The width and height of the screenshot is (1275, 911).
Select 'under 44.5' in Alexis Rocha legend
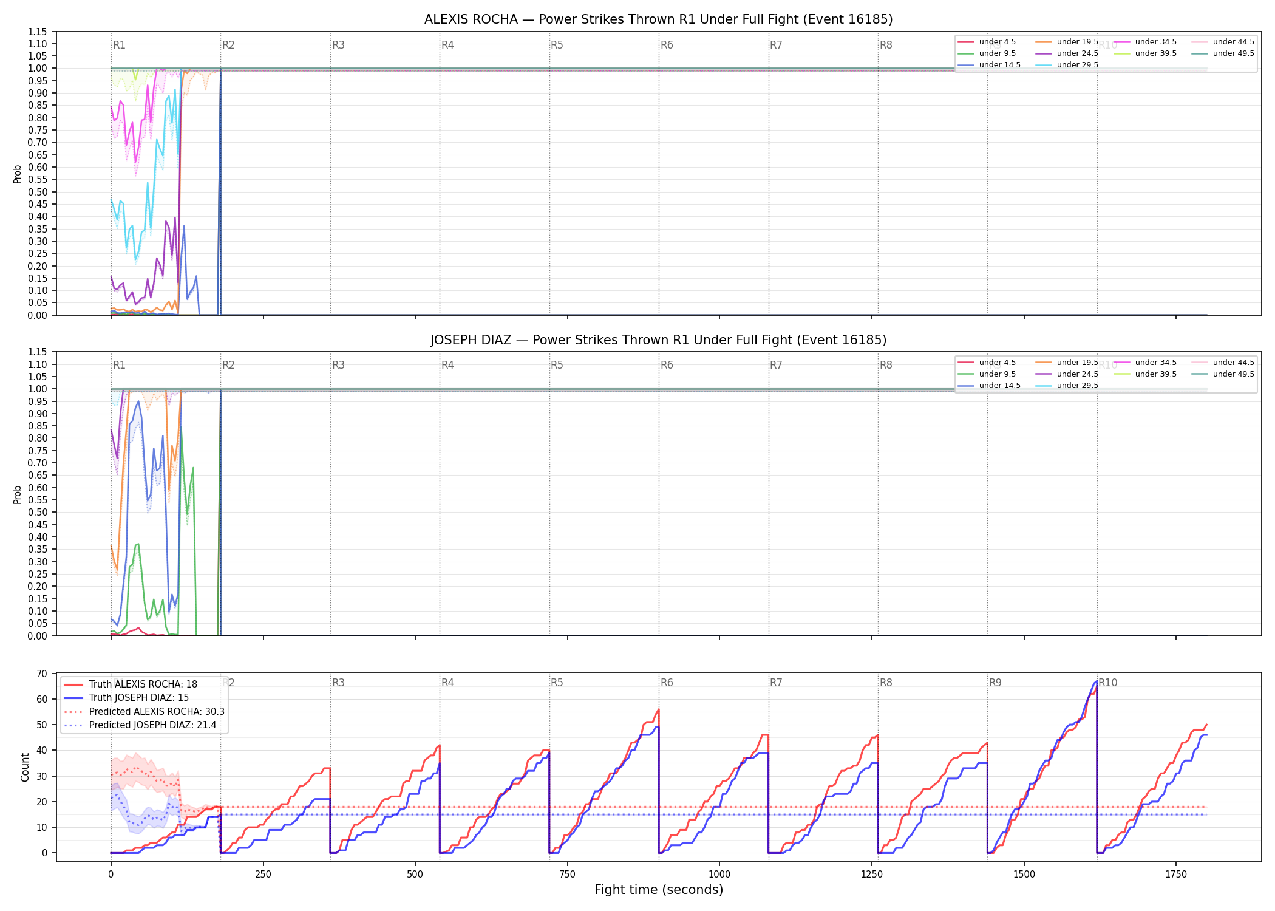coord(1223,42)
